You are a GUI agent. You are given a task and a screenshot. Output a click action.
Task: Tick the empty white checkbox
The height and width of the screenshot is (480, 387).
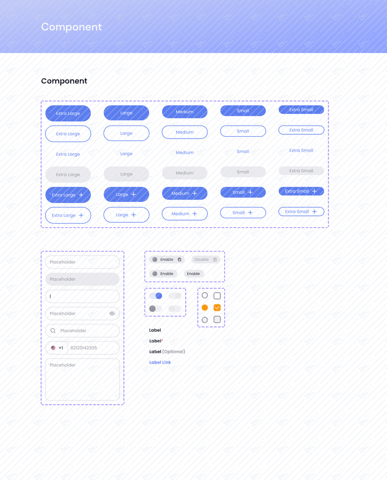click(217, 296)
